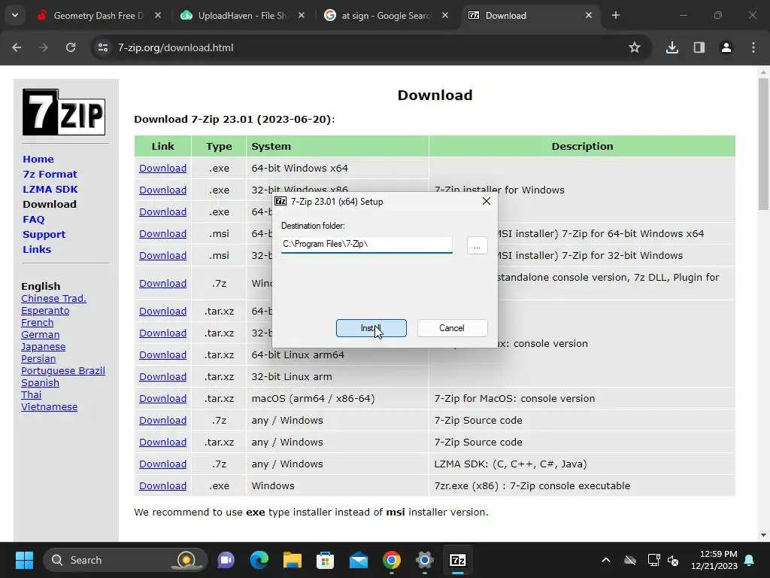The height and width of the screenshot is (578, 770).
Task: Switch language to Chinese Trad.
Action: coord(53,298)
